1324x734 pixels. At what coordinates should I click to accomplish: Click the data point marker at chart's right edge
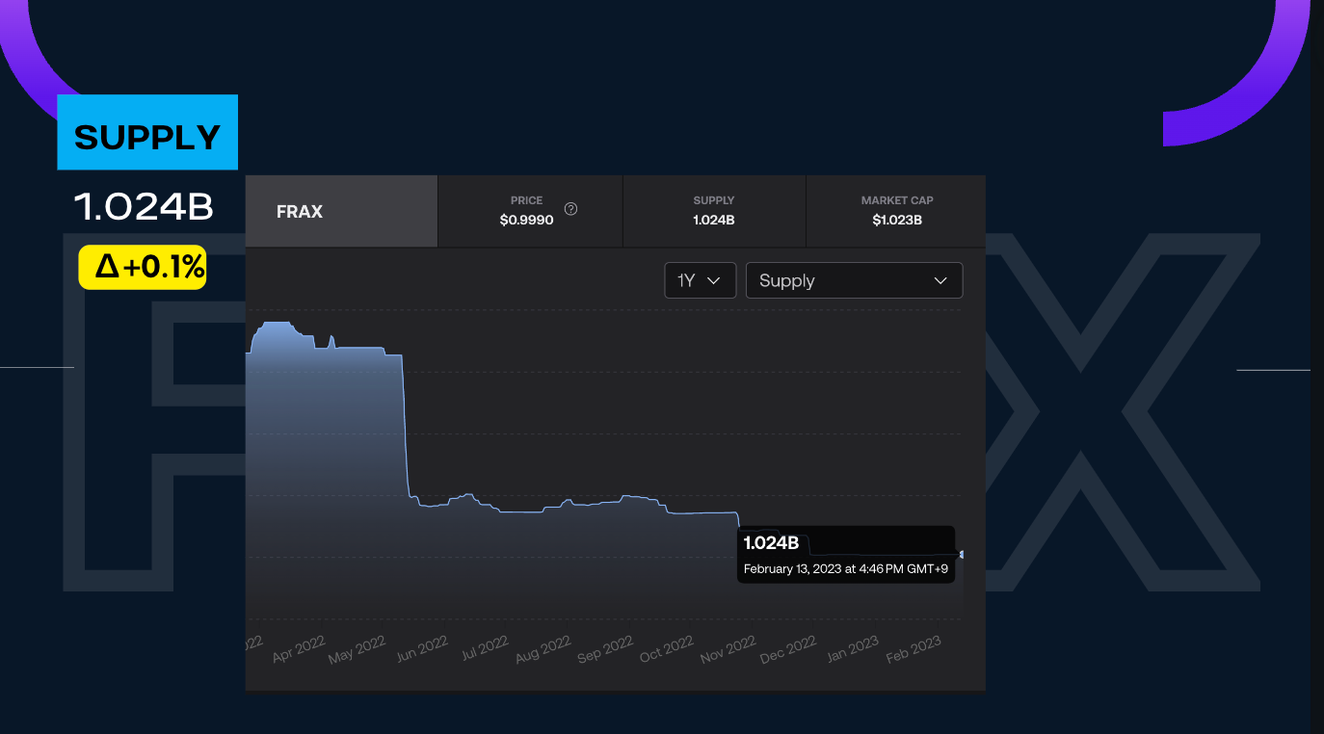tap(962, 554)
